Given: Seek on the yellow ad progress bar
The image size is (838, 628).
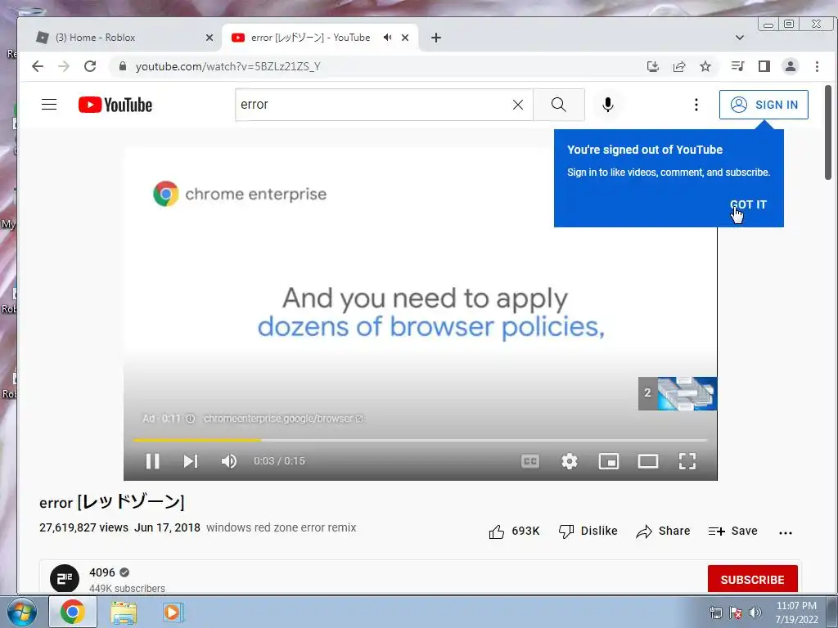Looking at the screenshot, I should pyautogui.click(x=420, y=440).
